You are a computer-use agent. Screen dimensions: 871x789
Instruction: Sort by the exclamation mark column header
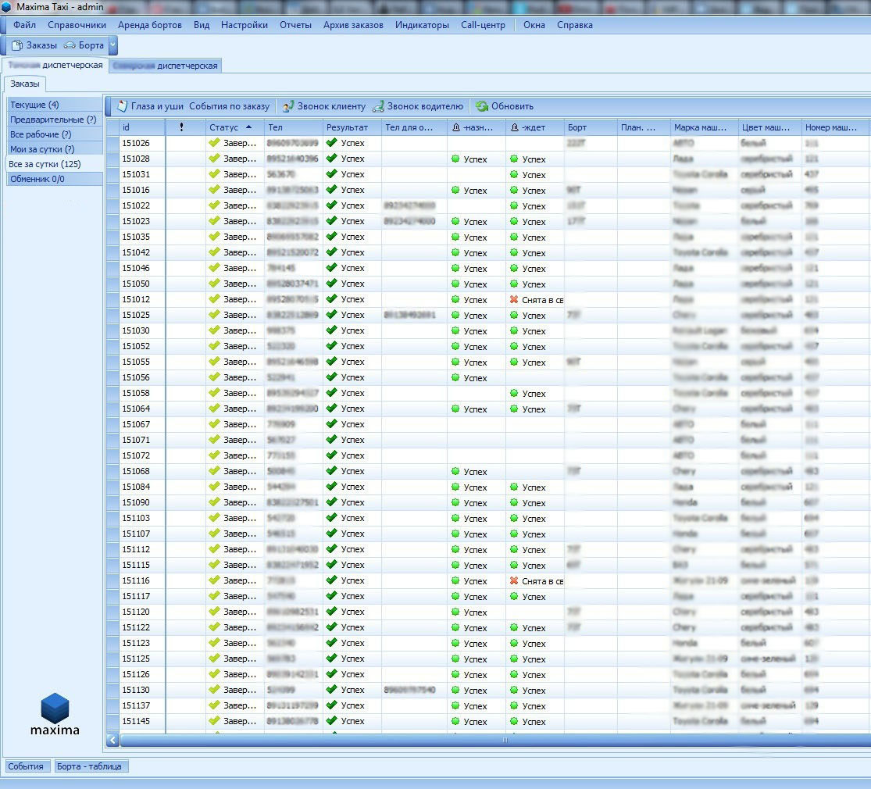pyautogui.click(x=186, y=127)
